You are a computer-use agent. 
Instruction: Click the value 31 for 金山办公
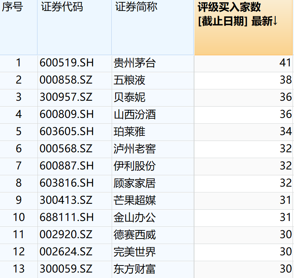285,217
